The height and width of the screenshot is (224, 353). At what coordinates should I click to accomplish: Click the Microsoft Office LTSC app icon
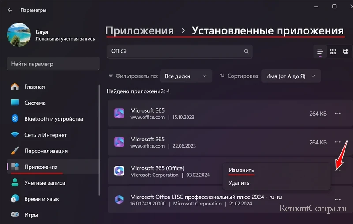click(x=119, y=200)
